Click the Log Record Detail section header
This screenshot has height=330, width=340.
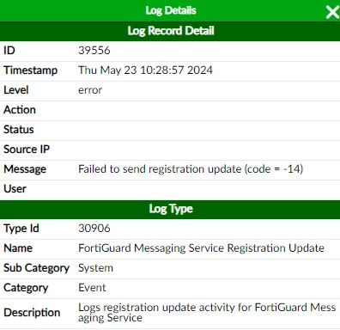171,31
